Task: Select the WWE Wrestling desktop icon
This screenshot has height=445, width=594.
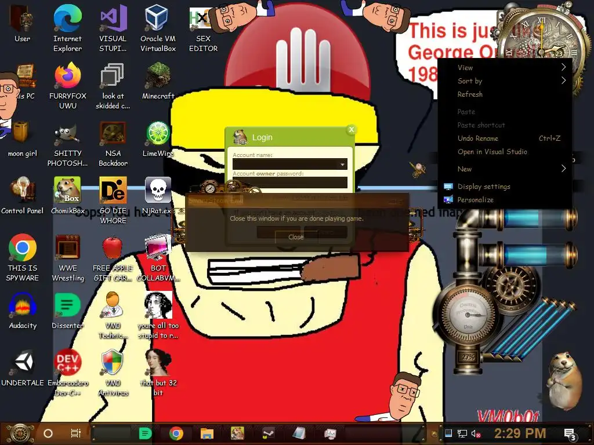Action: pyautogui.click(x=67, y=257)
